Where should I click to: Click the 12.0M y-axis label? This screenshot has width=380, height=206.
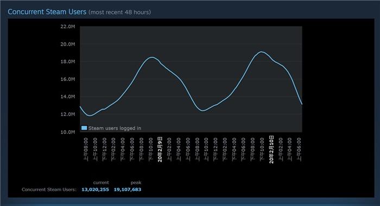pos(68,114)
